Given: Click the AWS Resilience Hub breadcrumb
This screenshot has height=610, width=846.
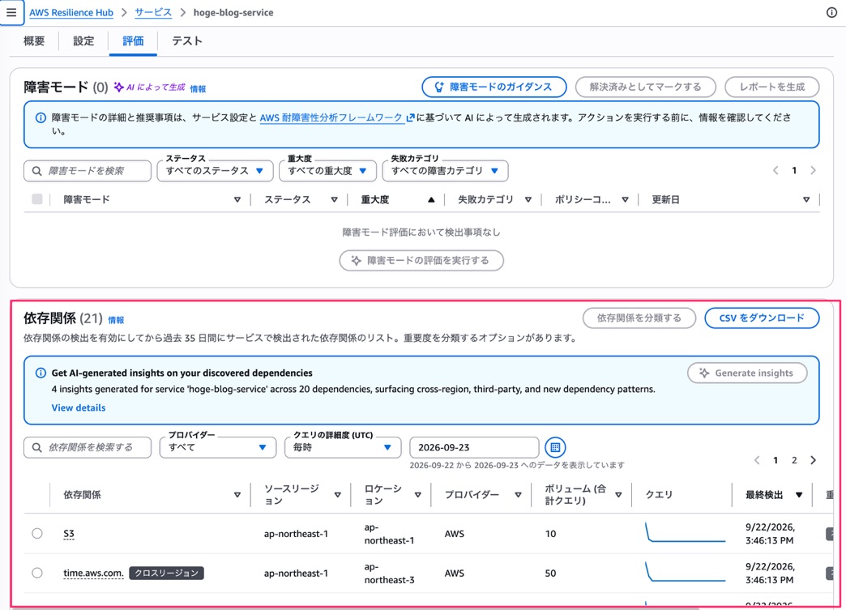Looking at the screenshot, I should pos(71,12).
